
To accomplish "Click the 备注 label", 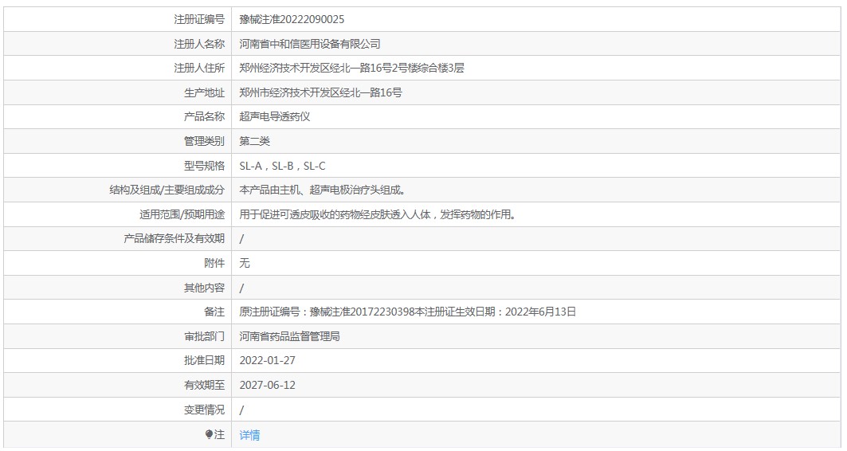I will coord(214,312).
